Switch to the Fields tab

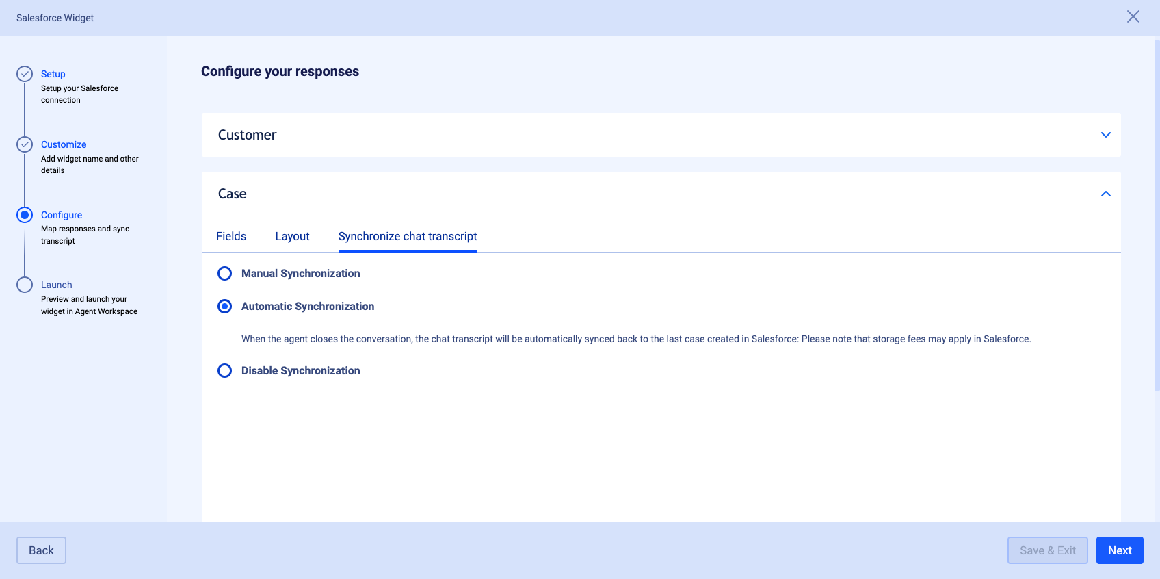pyautogui.click(x=231, y=236)
